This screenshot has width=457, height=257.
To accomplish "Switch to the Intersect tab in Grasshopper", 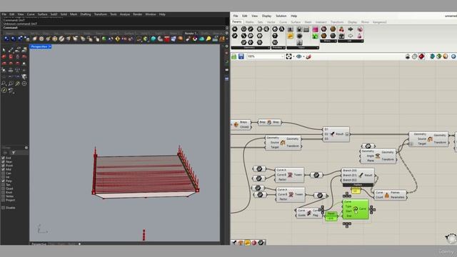I will click(321, 22).
